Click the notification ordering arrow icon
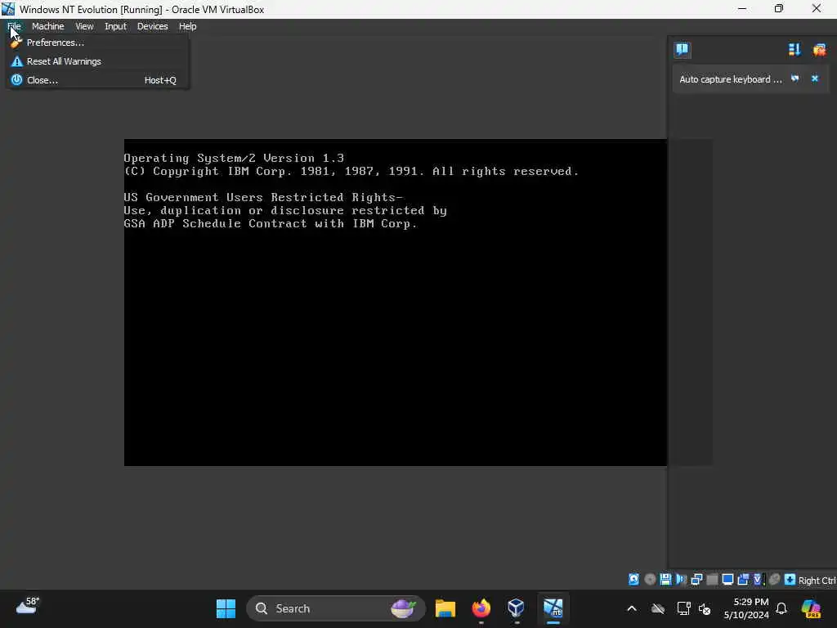The width and height of the screenshot is (837, 628). pos(794,50)
